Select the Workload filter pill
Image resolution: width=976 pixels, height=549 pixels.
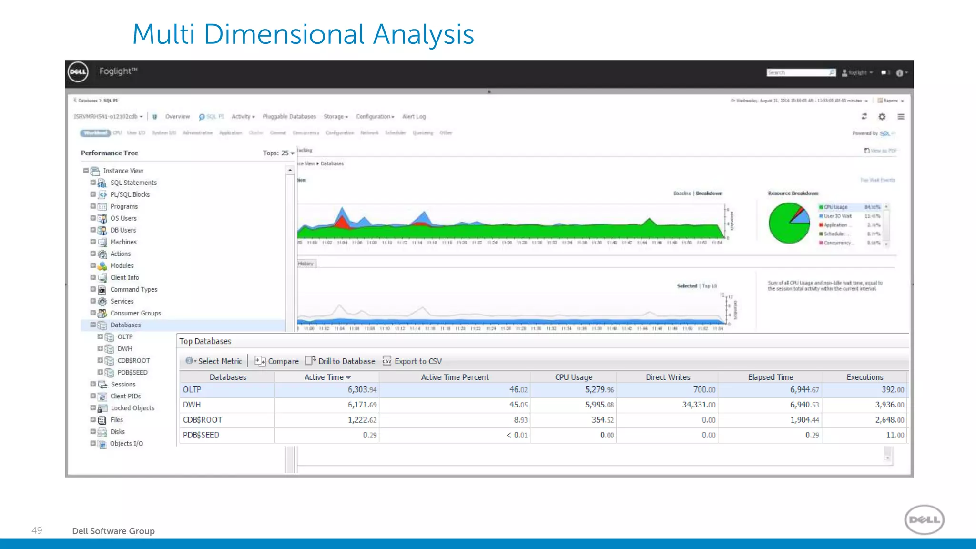[x=95, y=133]
